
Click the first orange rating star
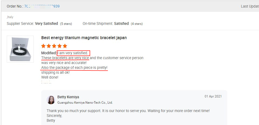(44, 46)
